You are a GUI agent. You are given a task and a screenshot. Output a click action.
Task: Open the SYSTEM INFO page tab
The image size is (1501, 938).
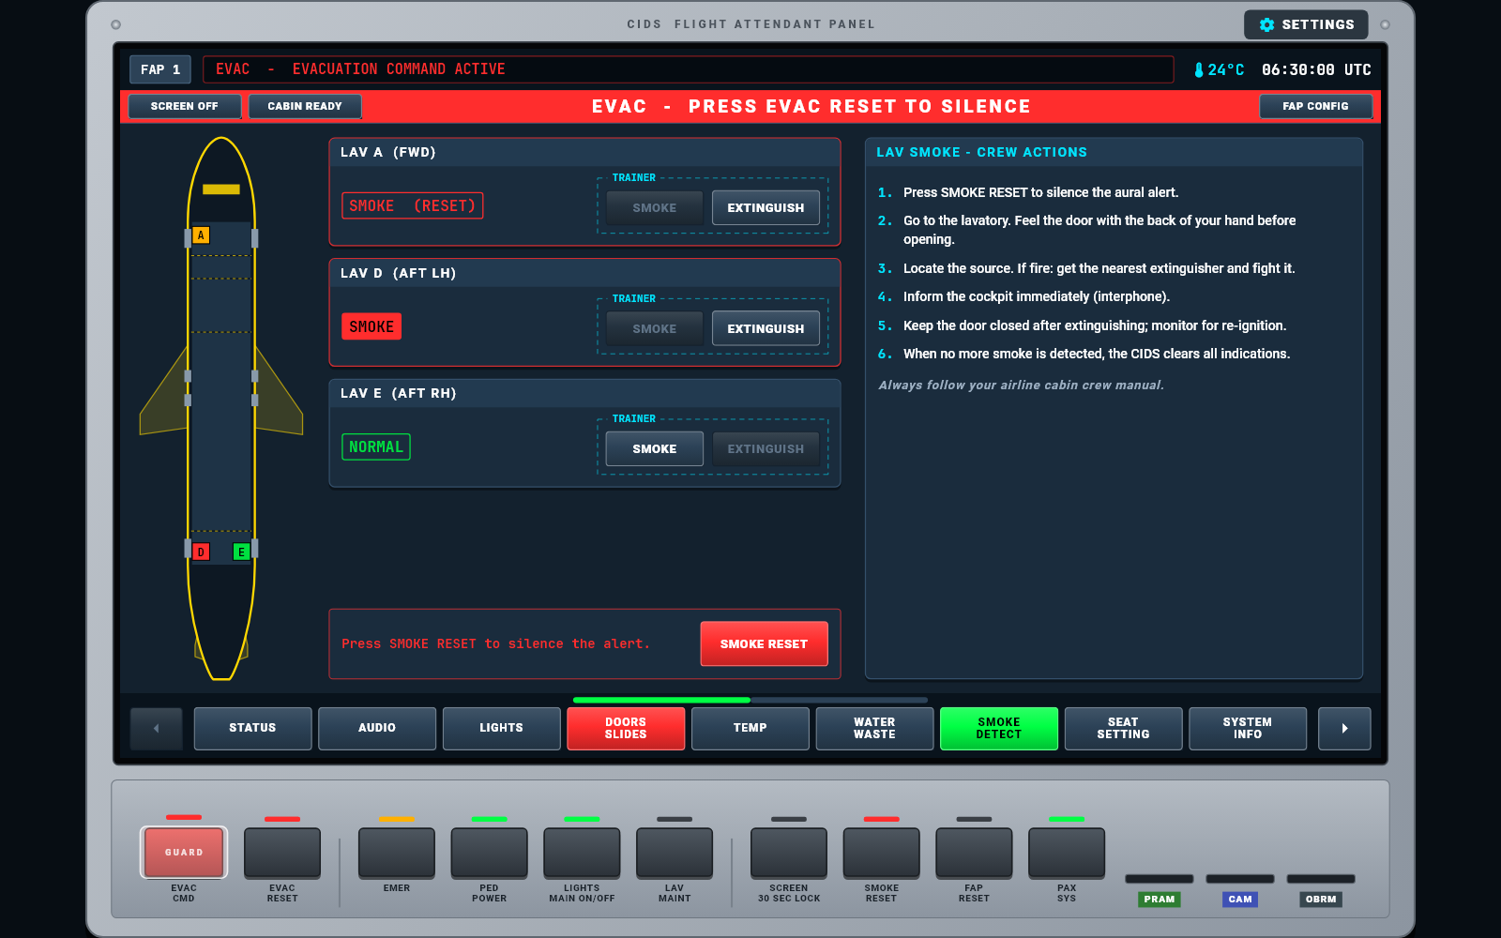pos(1248,728)
